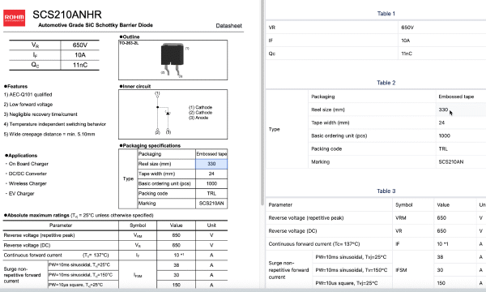Click the TO-263-2L package outline image
The image size is (486, 292).
pos(173,60)
